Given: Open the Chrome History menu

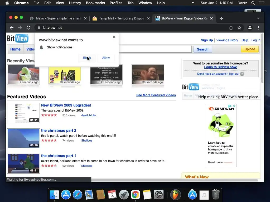Looking at the screenshot, I should point(75,3).
